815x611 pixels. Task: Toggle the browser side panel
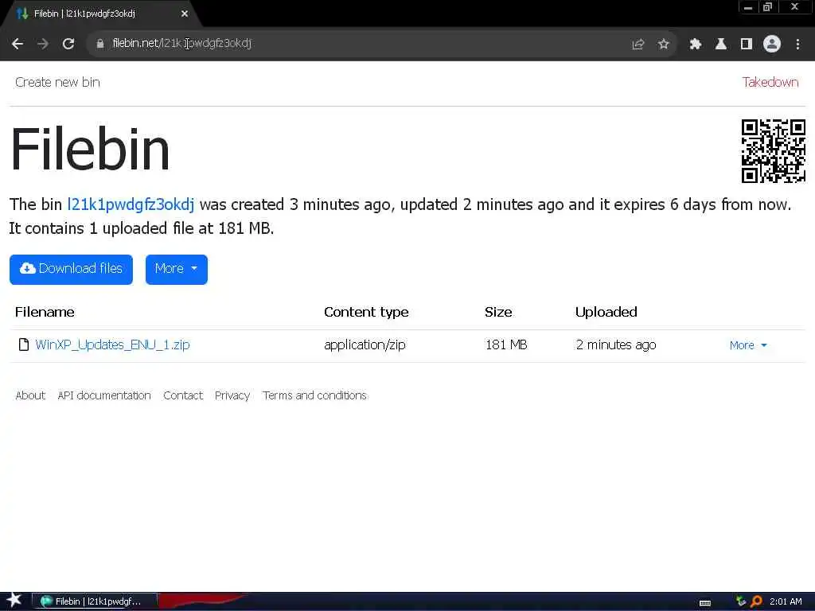747,45
